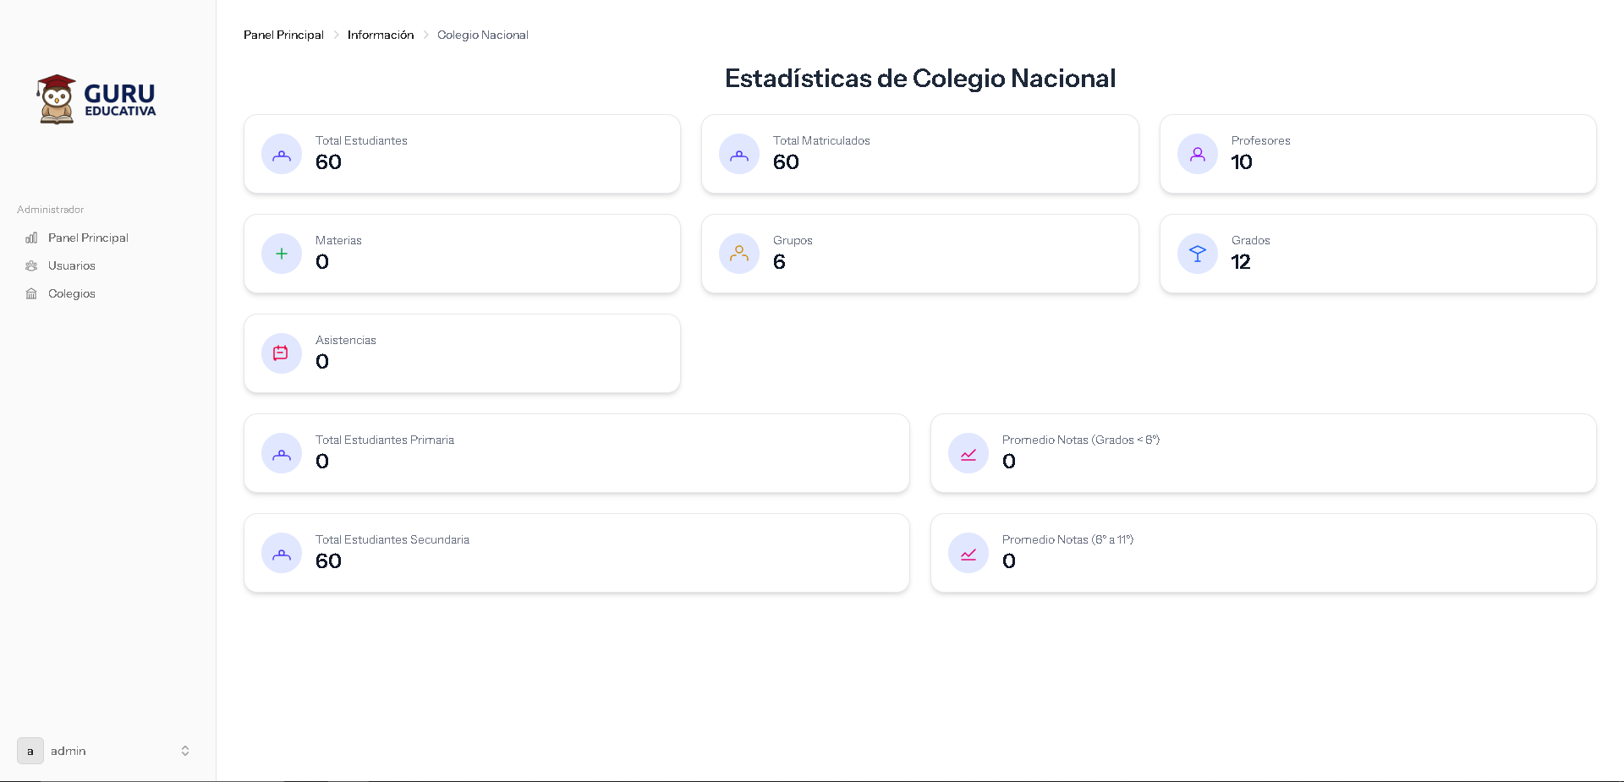Viewport: 1624px width, 782px height.
Task: Click Información in the breadcrumb trail
Action: (380, 35)
